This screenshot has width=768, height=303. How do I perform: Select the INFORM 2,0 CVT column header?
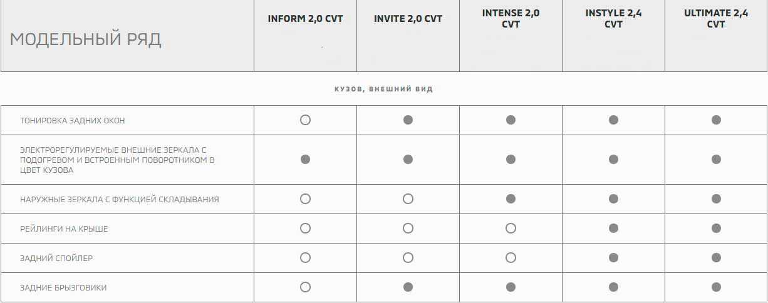point(305,19)
